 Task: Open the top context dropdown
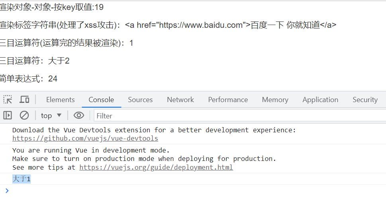[51, 116]
